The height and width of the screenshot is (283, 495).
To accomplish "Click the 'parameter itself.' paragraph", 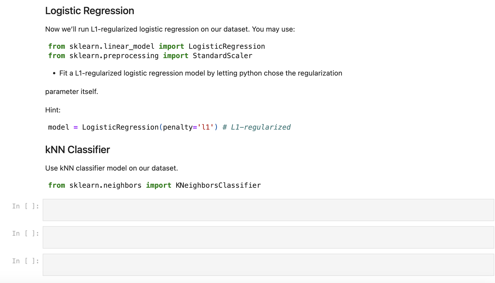I will click(x=71, y=91).
